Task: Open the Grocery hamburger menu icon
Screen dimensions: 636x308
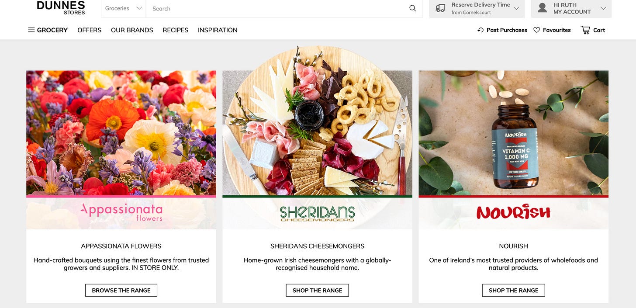Action: [x=31, y=30]
